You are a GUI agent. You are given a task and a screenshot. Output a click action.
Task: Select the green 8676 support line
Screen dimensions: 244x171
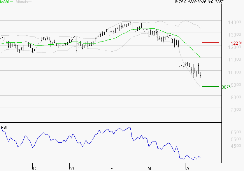pos(210,87)
